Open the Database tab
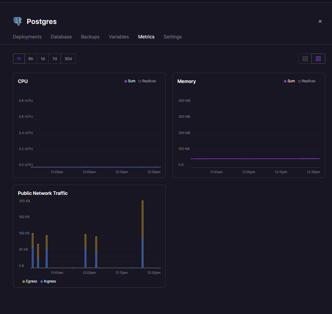 (x=61, y=37)
